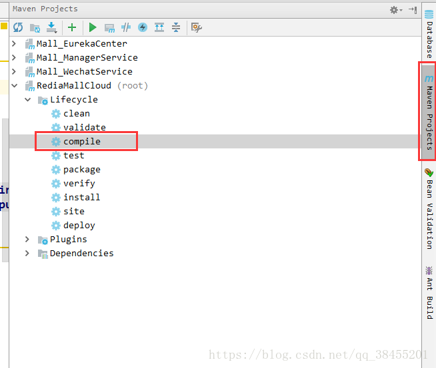Collapse the Lifecycle folder
The height and width of the screenshot is (368, 436).
pos(28,99)
